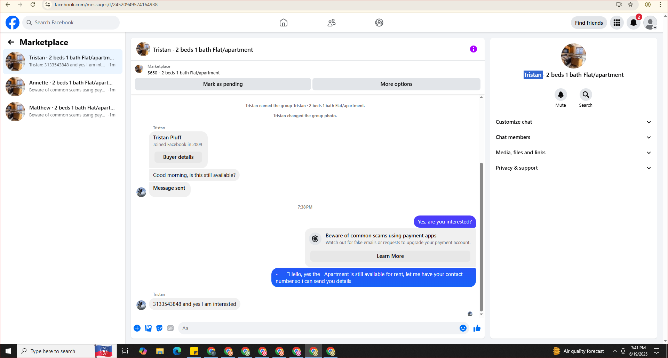View Buyer details for Tristan Pluff
This screenshot has height=358, width=668.
pyautogui.click(x=178, y=157)
